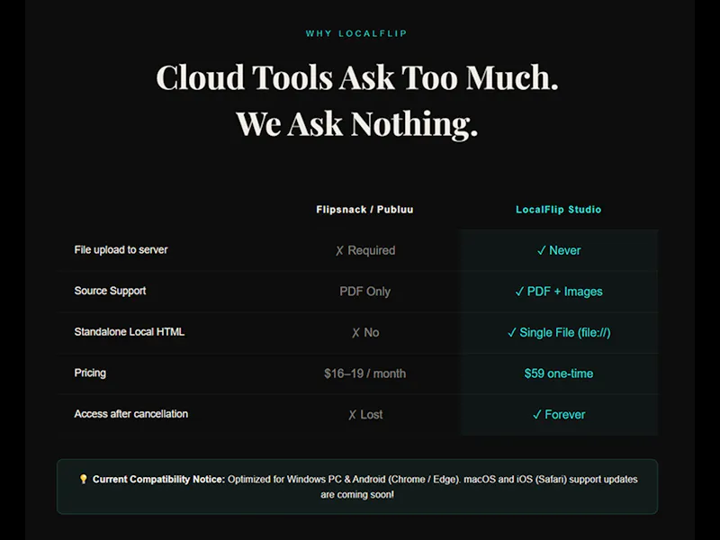Click the 'Cloud Tools Ask Too Much.' heading
The image size is (720, 540).
(357, 77)
